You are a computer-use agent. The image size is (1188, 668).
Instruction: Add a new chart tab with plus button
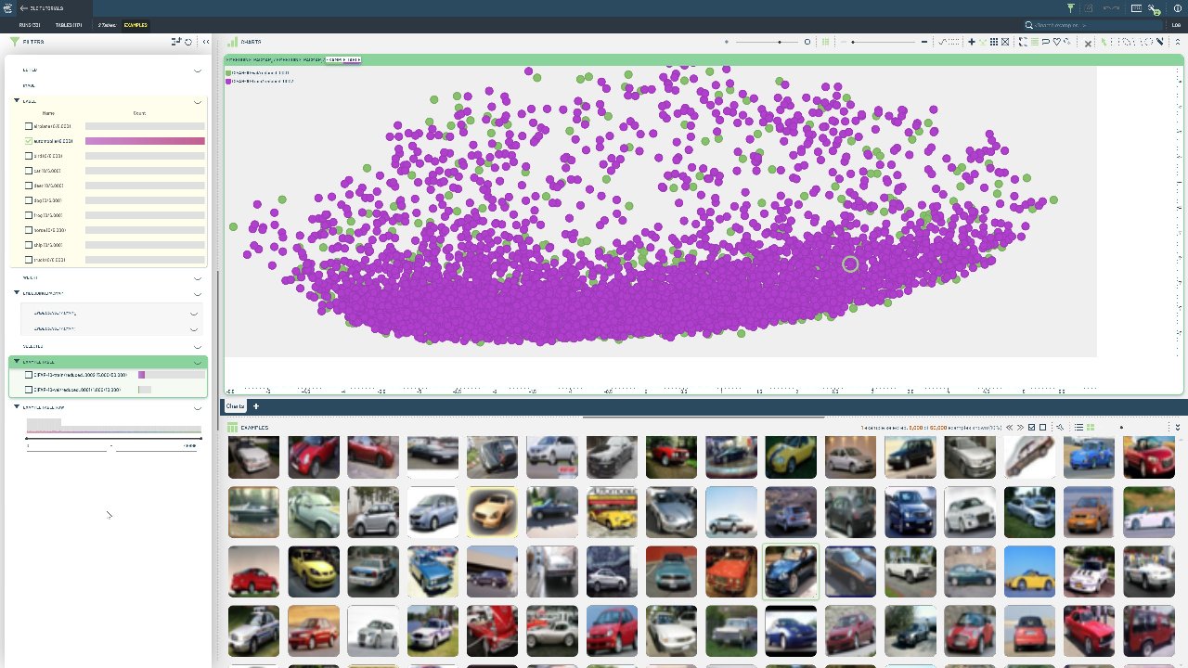[256, 406]
